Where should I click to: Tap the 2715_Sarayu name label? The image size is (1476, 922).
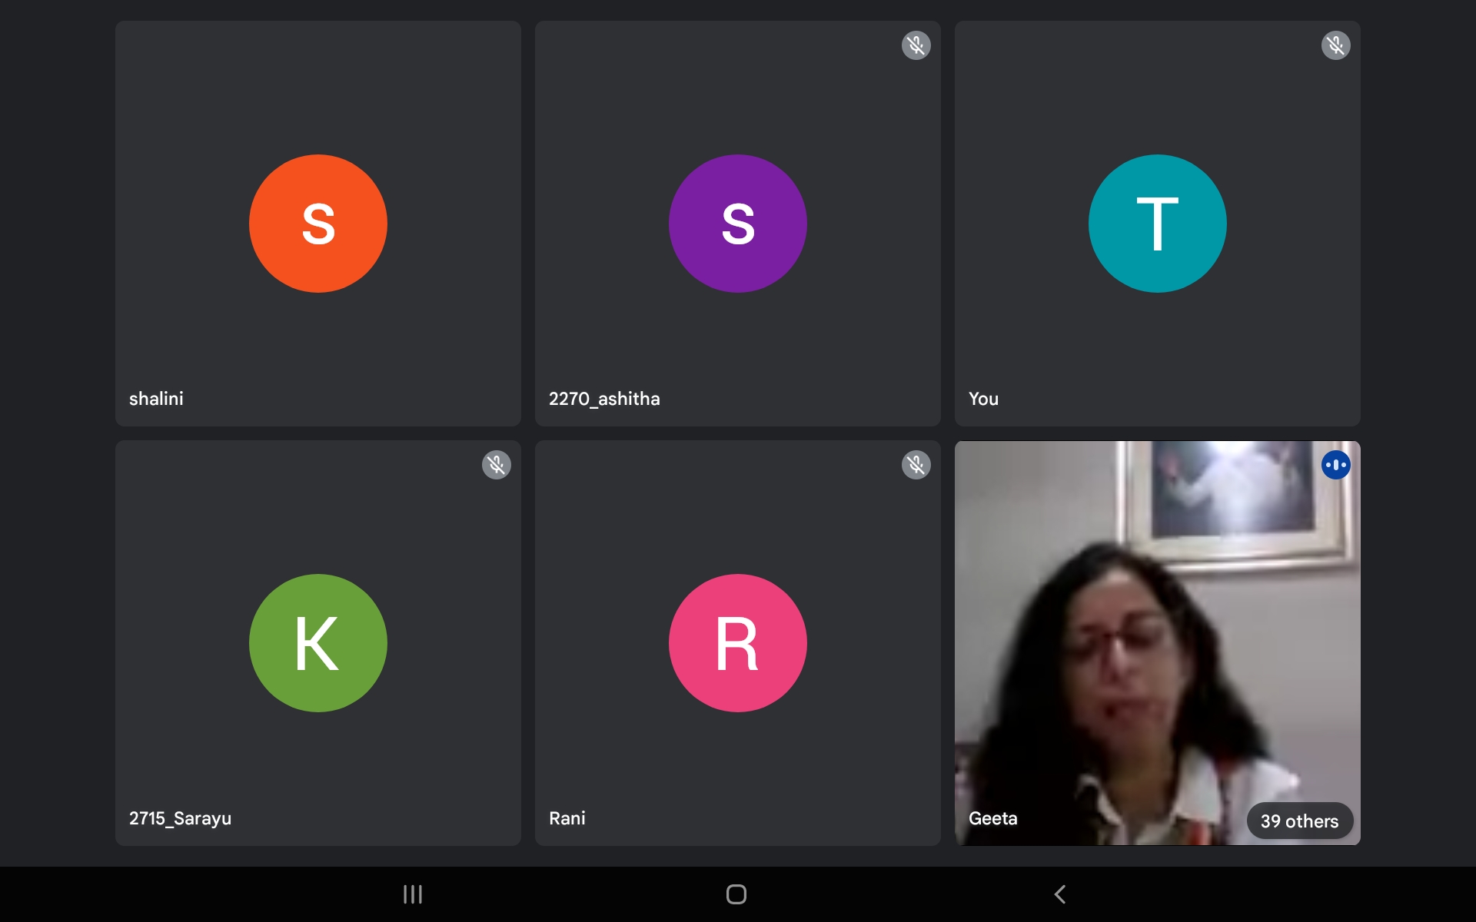click(180, 818)
